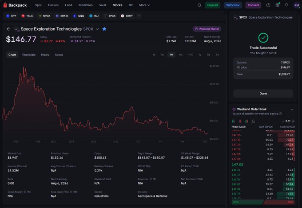Click Done on the trade confirmation

[263, 94]
